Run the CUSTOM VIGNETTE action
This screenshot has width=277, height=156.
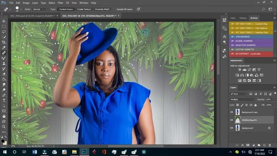(x=251, y=49)
